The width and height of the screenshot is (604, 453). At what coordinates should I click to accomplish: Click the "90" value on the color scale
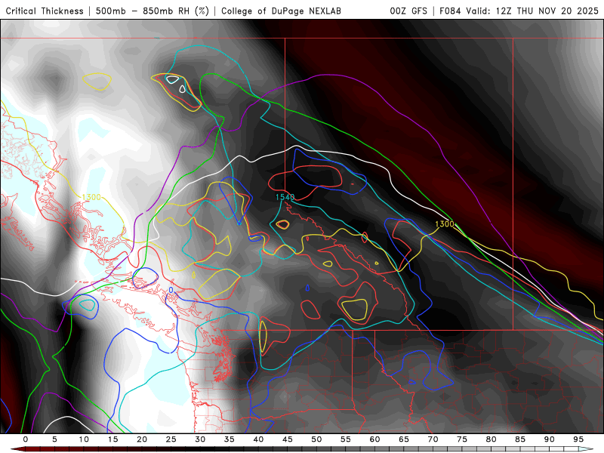550,439
